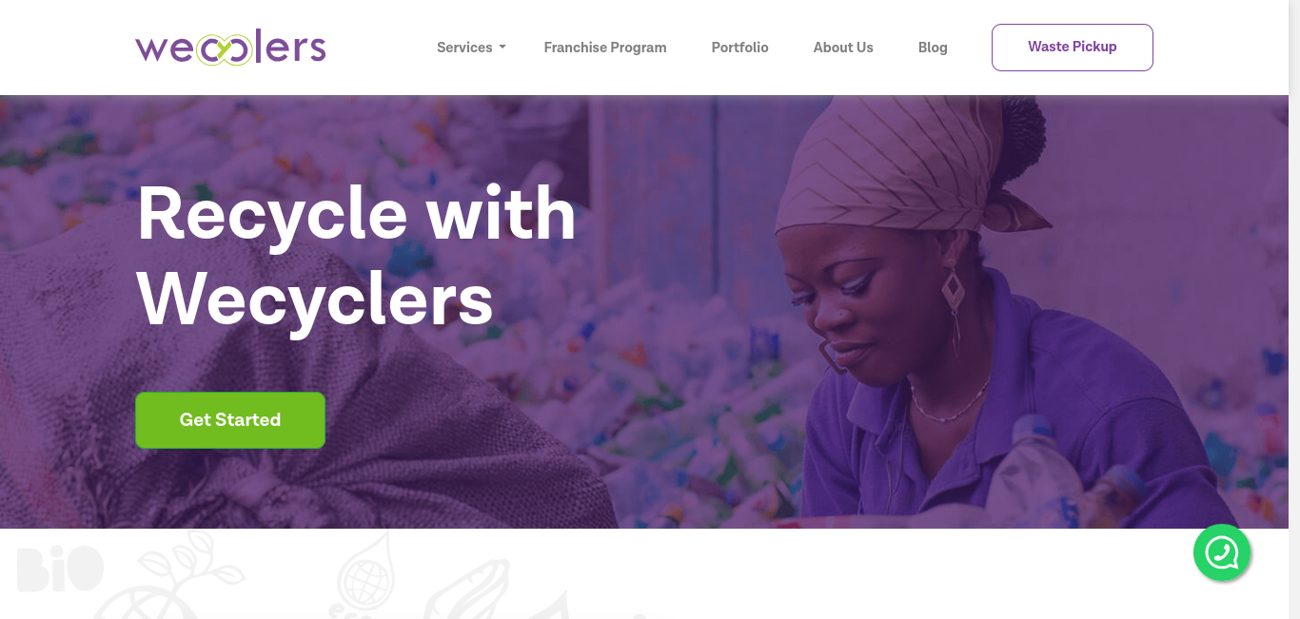Click the Wecyclers logo

pyautogui.click(x=230, y=48)
